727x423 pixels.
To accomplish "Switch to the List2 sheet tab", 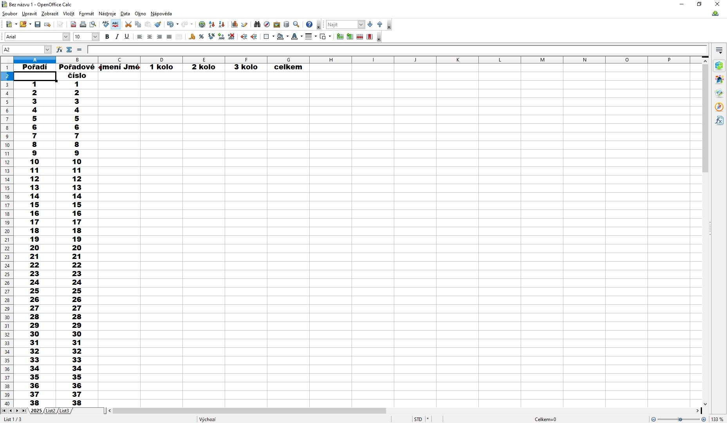I will pos(51,410).
